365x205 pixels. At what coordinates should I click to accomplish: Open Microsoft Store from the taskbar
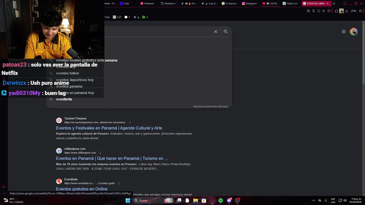pyautogui.click(x=204, y=200)
